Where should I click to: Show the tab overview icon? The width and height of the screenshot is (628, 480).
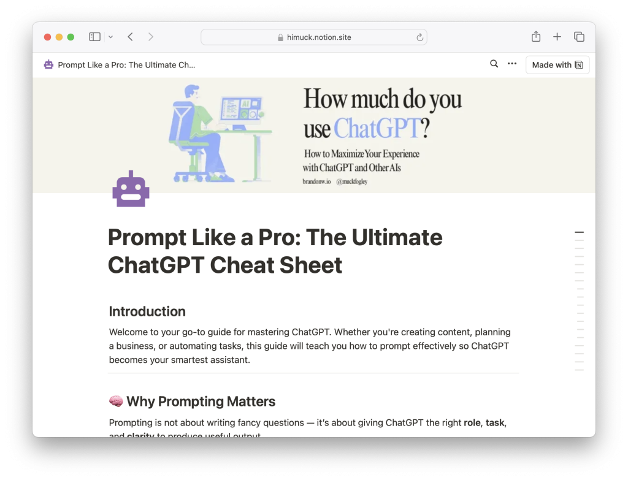[x=579, y=37]
